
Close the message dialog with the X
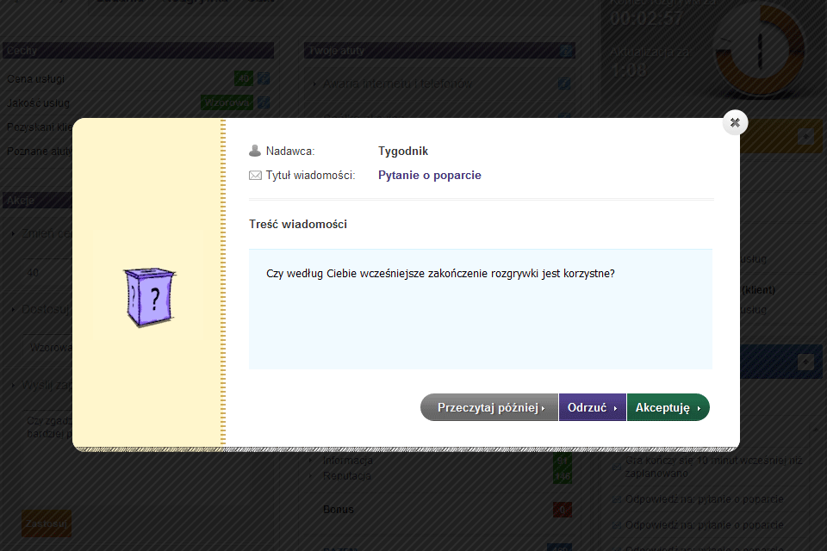735,122
